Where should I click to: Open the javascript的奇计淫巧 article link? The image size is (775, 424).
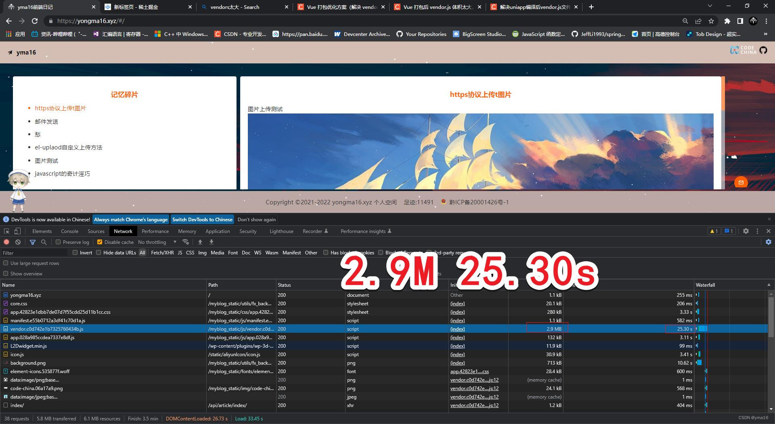63,174
